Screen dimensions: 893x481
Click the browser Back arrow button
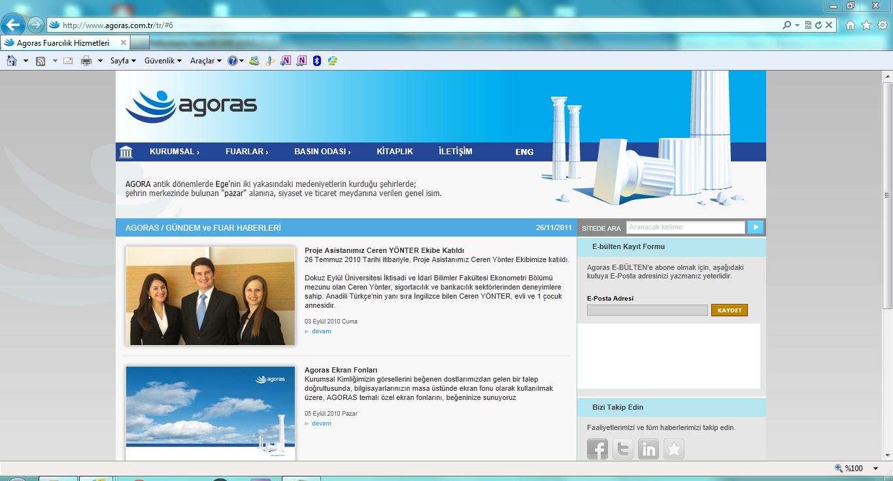(14, 25)
